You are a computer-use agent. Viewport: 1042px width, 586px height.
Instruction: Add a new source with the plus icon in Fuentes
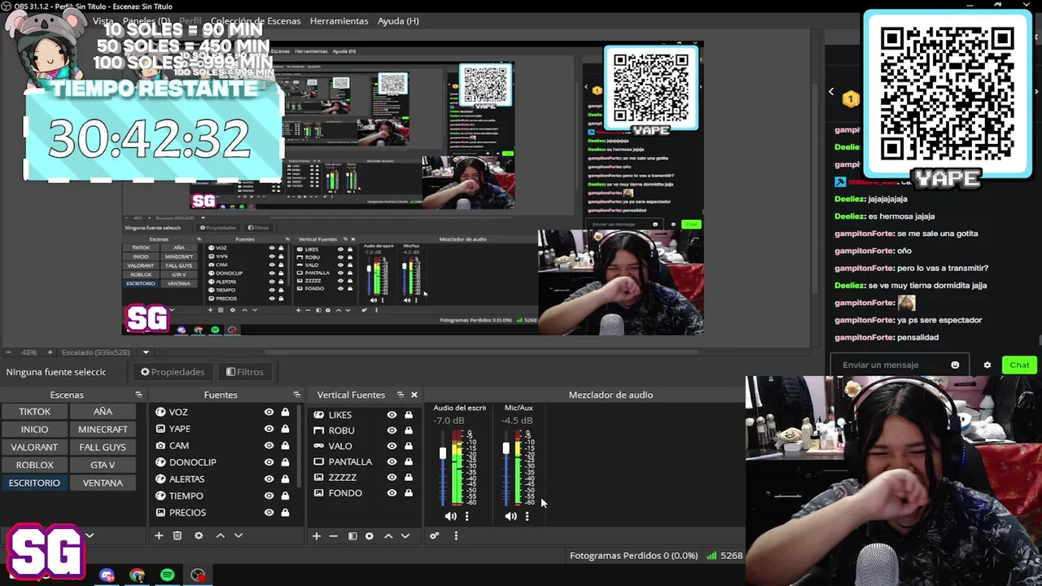pos(159,536)
